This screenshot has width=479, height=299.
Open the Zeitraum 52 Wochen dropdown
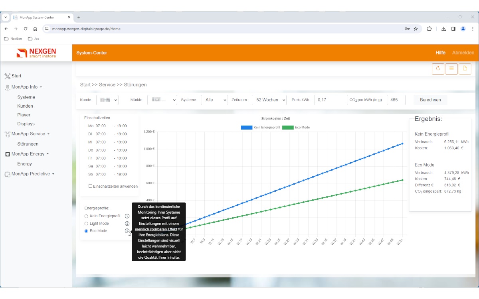coord(269,100)
